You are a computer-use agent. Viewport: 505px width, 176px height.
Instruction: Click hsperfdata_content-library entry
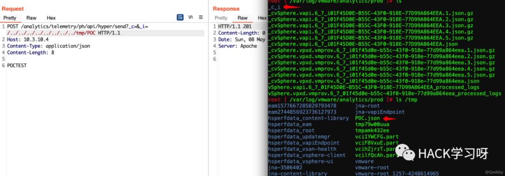click(308, 118)
